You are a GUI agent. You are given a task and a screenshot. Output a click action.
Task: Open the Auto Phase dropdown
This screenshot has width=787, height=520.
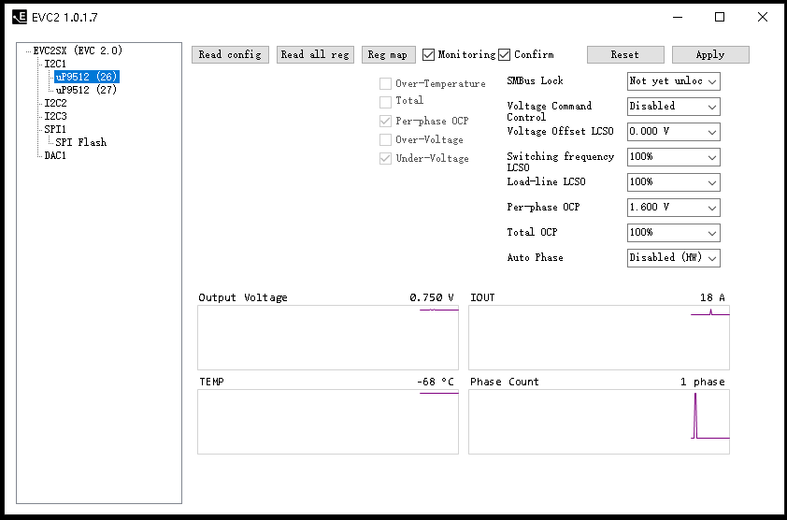673,257
